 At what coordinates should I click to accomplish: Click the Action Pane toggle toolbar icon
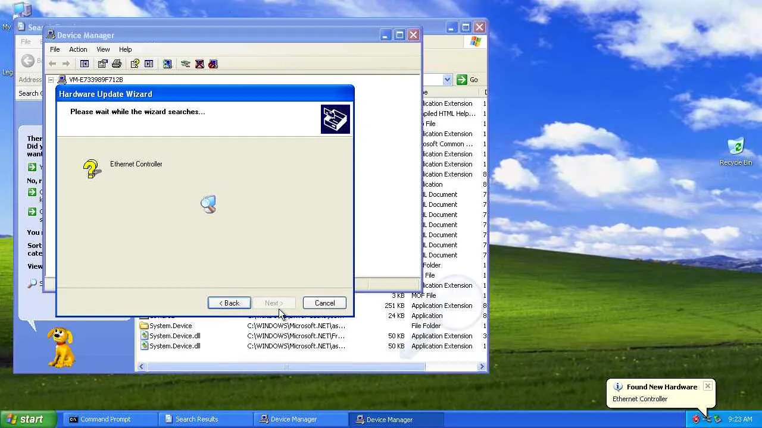coord(149,64)
